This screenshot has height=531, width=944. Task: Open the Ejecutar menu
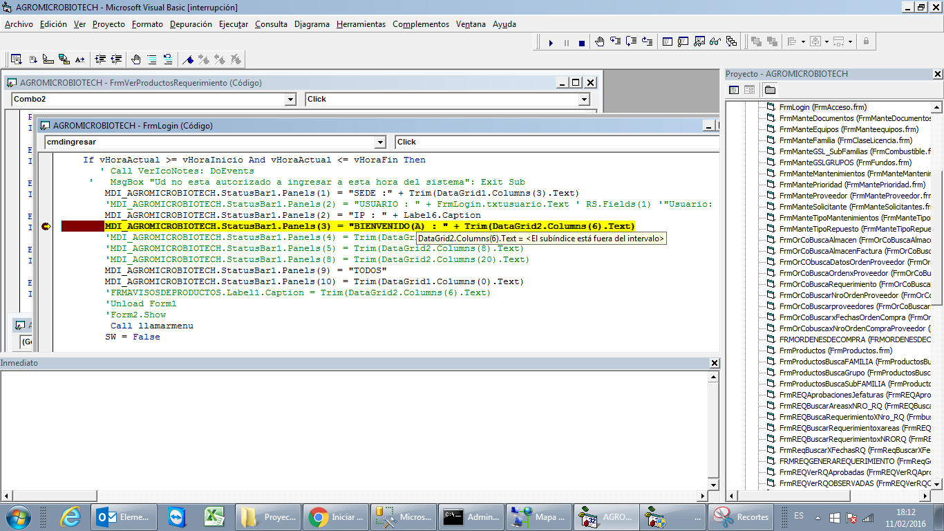pos(234,24)
